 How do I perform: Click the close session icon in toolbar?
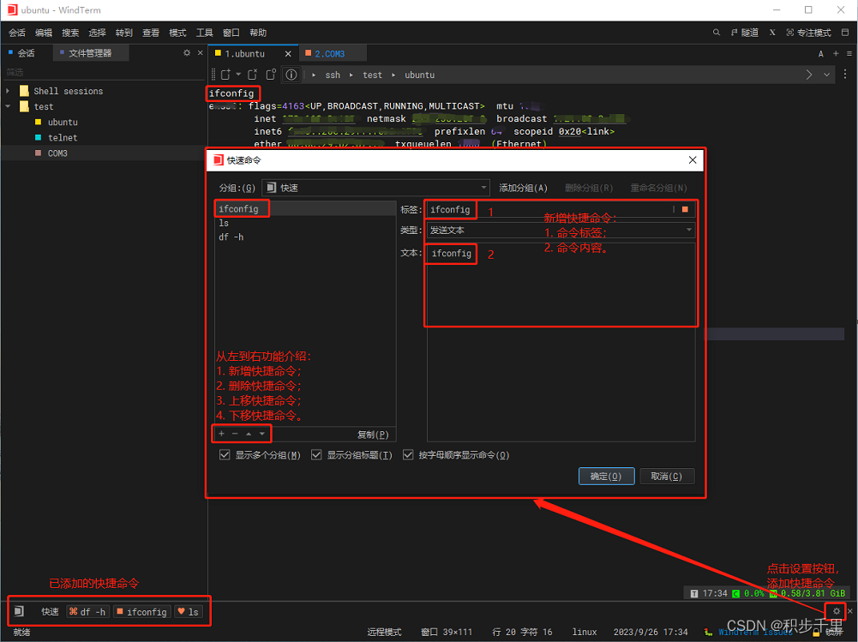tap(252, 75)
